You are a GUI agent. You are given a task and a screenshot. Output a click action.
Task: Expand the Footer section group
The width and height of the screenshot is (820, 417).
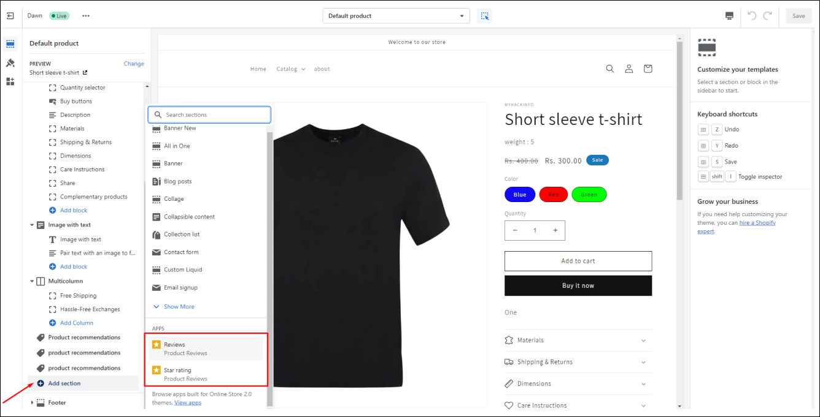click(x=33, y=403)
